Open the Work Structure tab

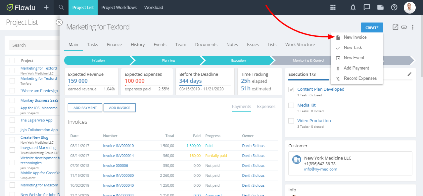coord(300,45)
